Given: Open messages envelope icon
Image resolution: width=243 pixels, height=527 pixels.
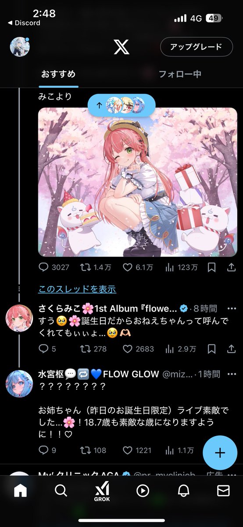Looking at the screenshot, I should (x=224, y=491).
